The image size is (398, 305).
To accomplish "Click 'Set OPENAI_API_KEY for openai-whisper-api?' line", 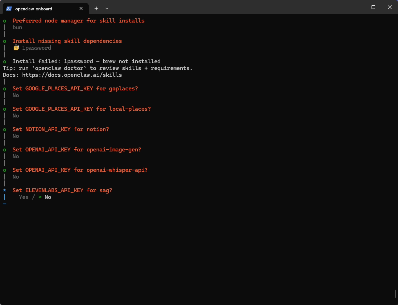I will point(80,170).
